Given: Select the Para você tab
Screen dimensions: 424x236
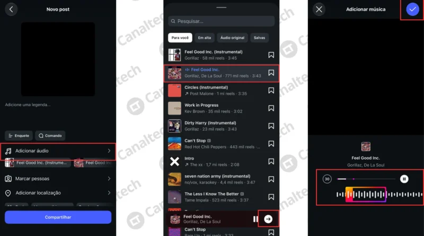Looking at the screenshot, I should pos(180,38).
